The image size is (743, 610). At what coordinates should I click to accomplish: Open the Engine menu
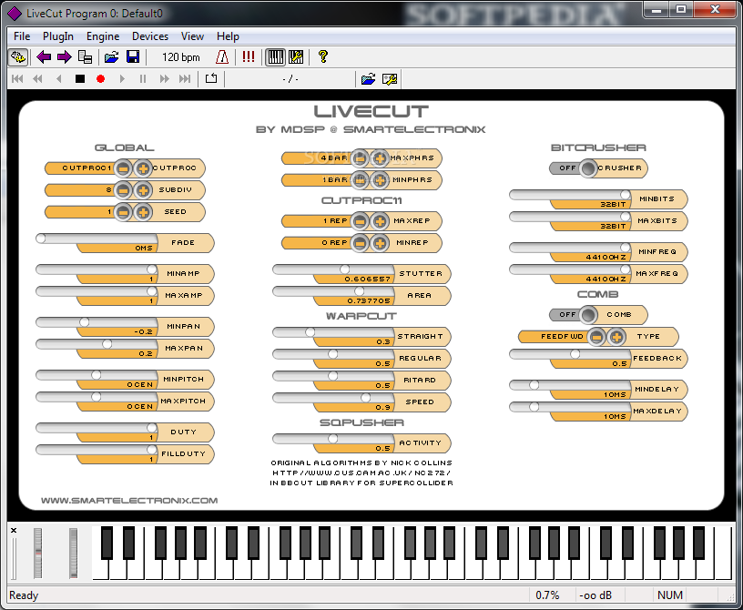(x=103, y=36)
